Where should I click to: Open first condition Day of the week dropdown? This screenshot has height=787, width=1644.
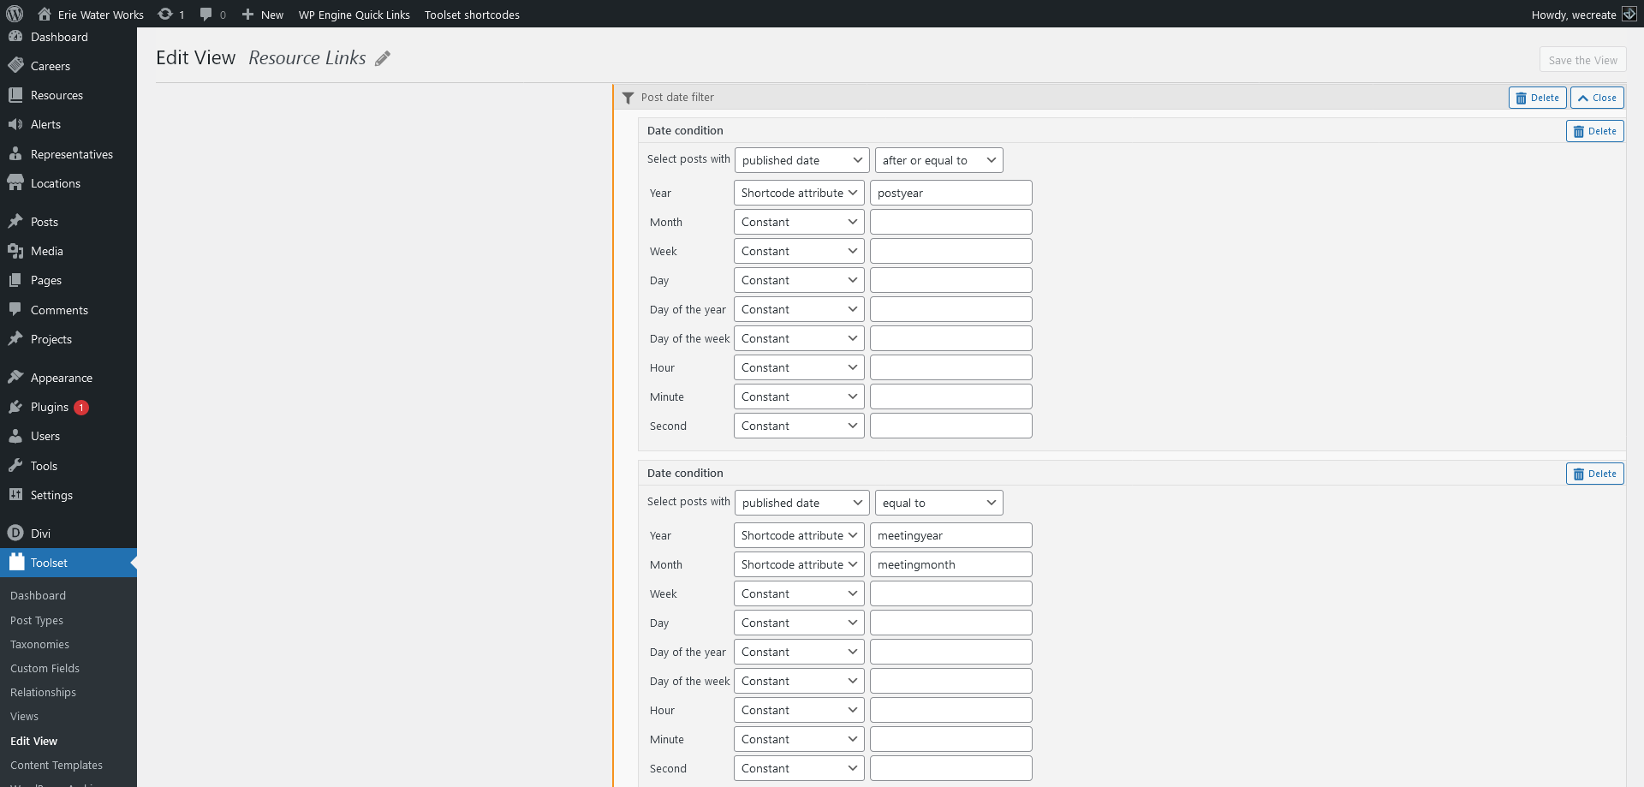point(799,338)
